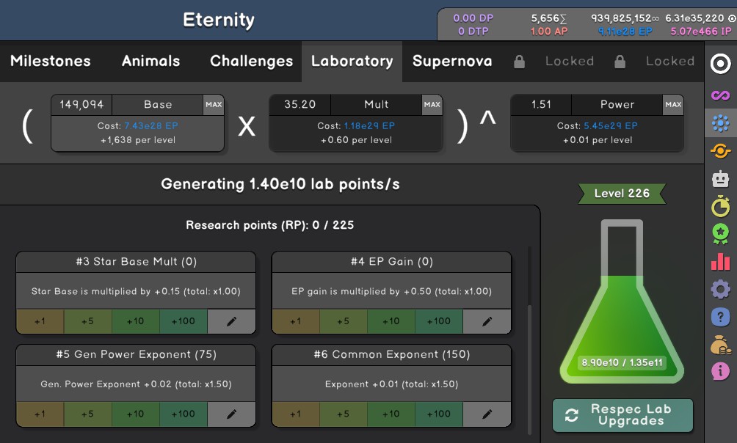Viewport: 737px width, 443px height.
Task: Go to the Supernova tab
Action: [452, 61]
